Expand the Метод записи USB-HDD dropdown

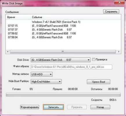click(x=42, y=74)
